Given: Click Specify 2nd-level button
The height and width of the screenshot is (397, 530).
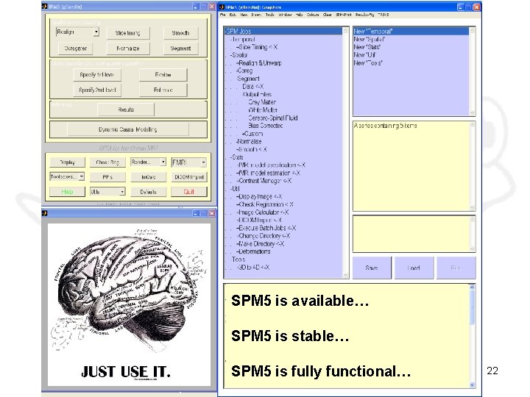Looking at the screenshot, I should pyautogui.click(x=97, y=90).
